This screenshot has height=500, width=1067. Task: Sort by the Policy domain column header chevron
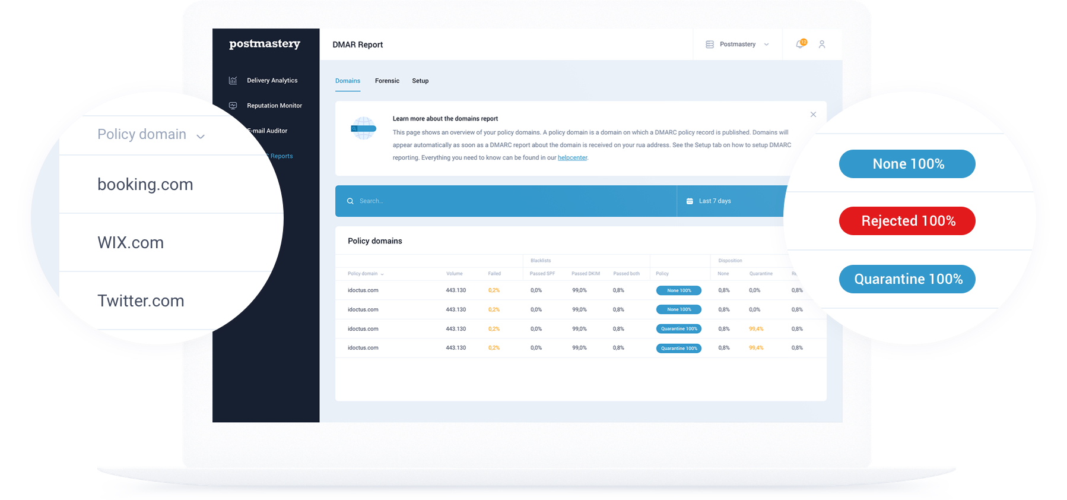coord(382,274)
